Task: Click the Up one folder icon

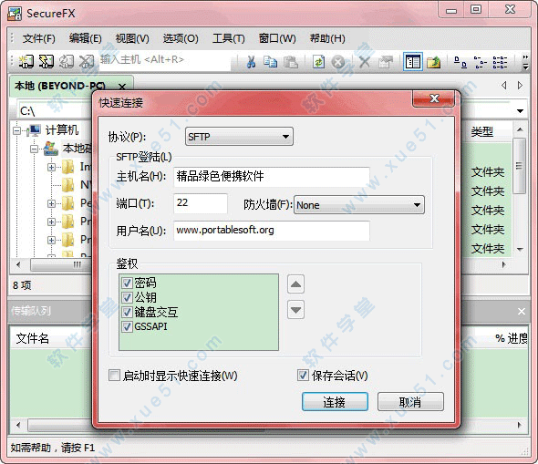Action: pyautogui.click(x=434, y=62)
